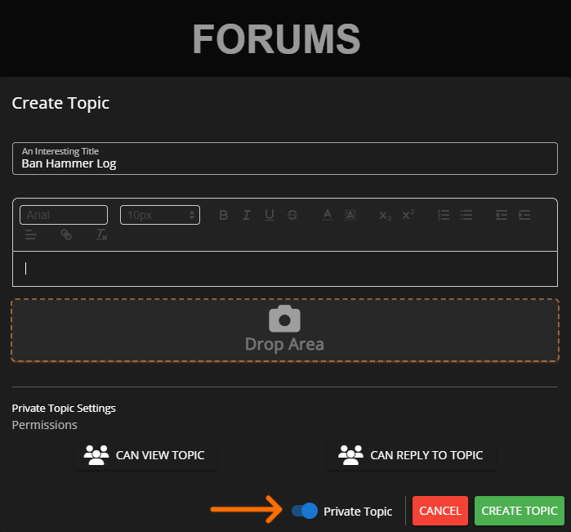Image resolution: width=571 pixels, height=532 pixels.
Task: Apply subscript formatting
Action: (385, 215)
